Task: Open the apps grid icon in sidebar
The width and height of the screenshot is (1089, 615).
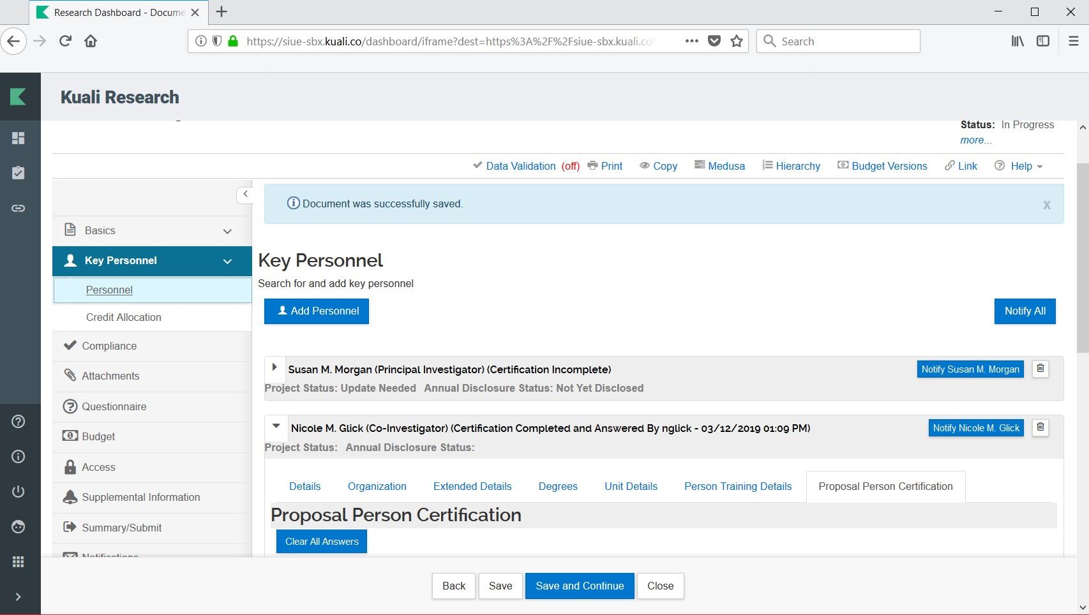Action: pyautogui.click(x=19, y=561)
